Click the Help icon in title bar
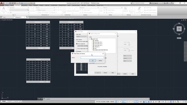The height and width of the screenshot is (105, 187). [x=172, y=3]
